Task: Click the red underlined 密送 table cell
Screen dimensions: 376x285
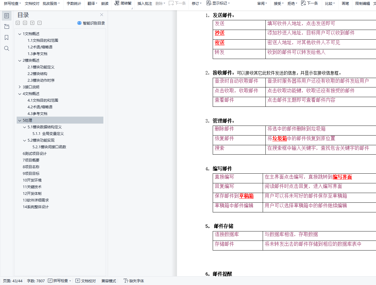Action: point(220,43)
